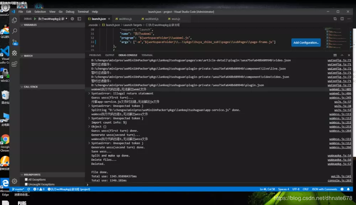
Task: Open feedback smiley in status bar
Action: pyautogui.click(x=342, y=189)
